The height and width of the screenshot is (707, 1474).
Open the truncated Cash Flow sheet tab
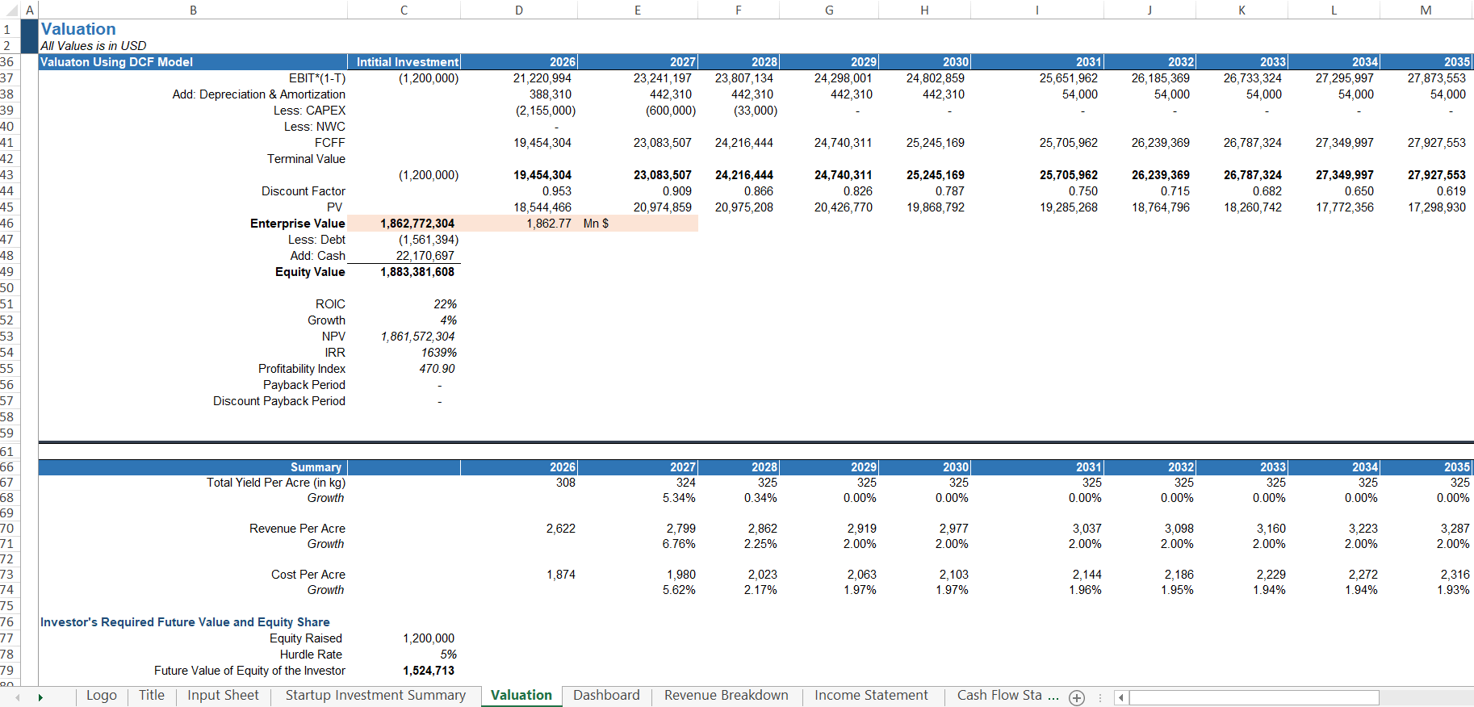pyautogui.click(x=999, y=696)
